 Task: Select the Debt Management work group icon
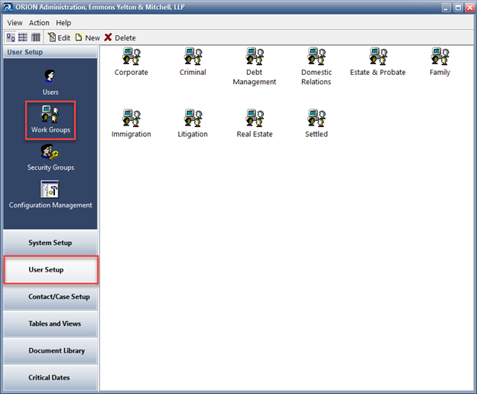[255, 57]
